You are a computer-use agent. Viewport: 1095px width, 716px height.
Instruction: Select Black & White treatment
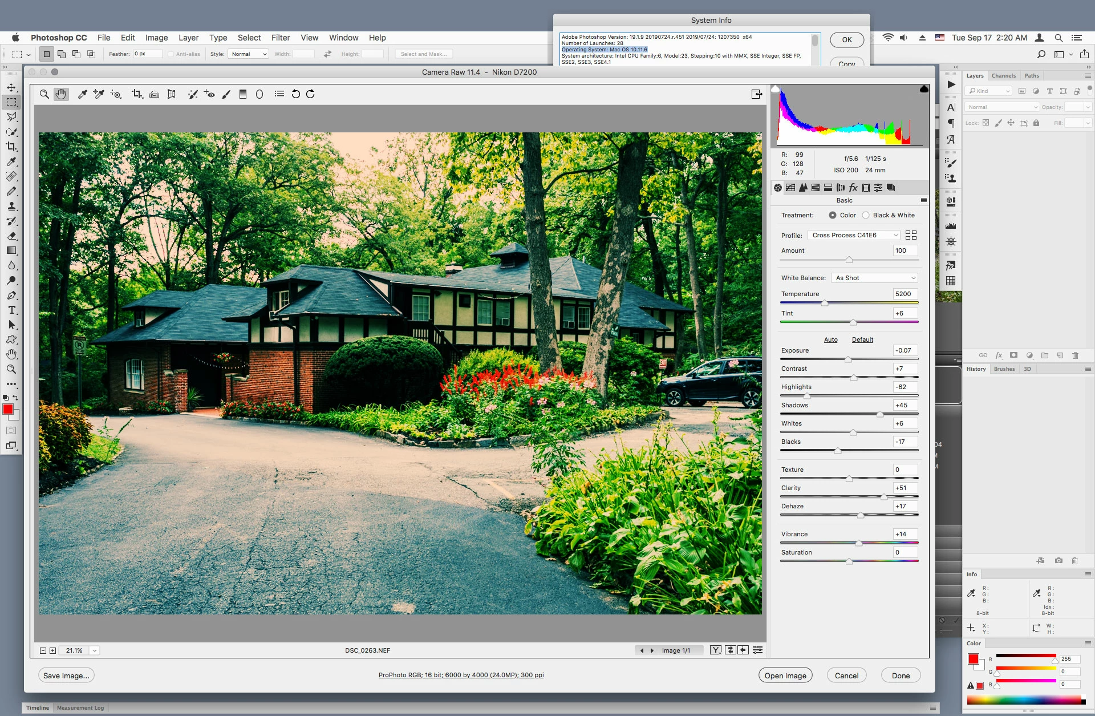click(866, 215)
